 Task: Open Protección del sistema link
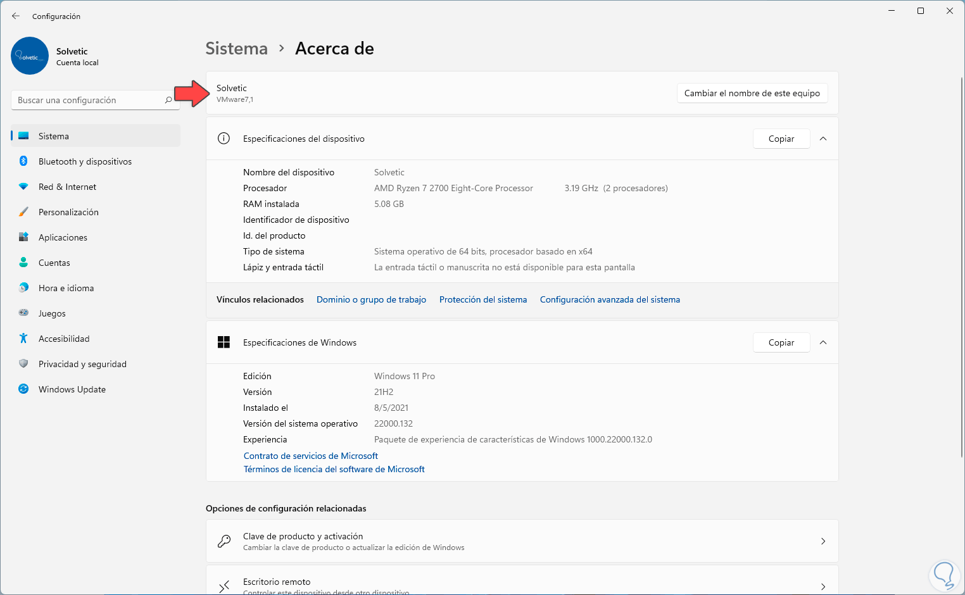483,299
